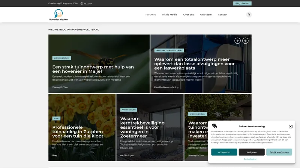The height and width of the screenshot is (168, 300).
Task: Click Woning En Tuin badge on bottom-right card
Action: coord(198,114)
